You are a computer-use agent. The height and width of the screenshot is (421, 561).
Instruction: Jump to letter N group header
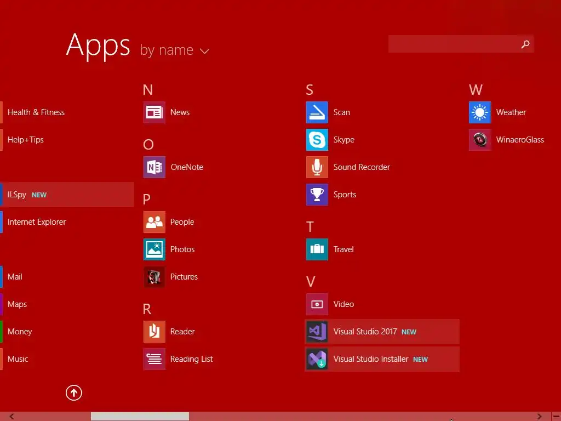[148, 90]
